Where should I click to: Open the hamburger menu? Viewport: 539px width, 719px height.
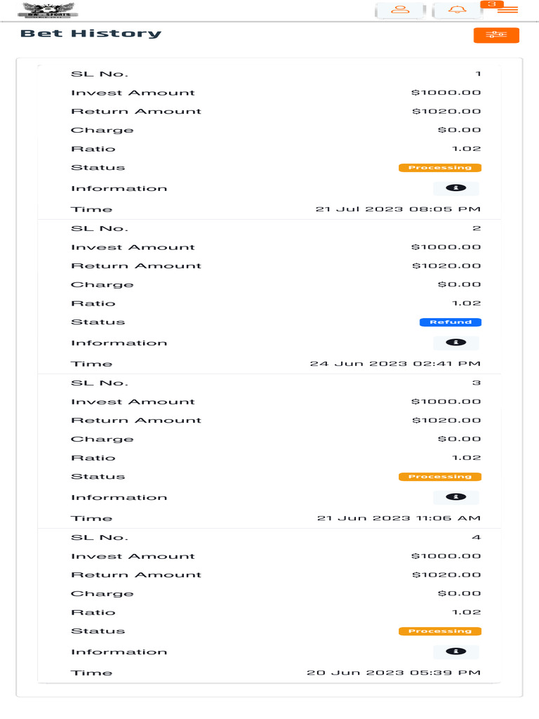(507, 11)
